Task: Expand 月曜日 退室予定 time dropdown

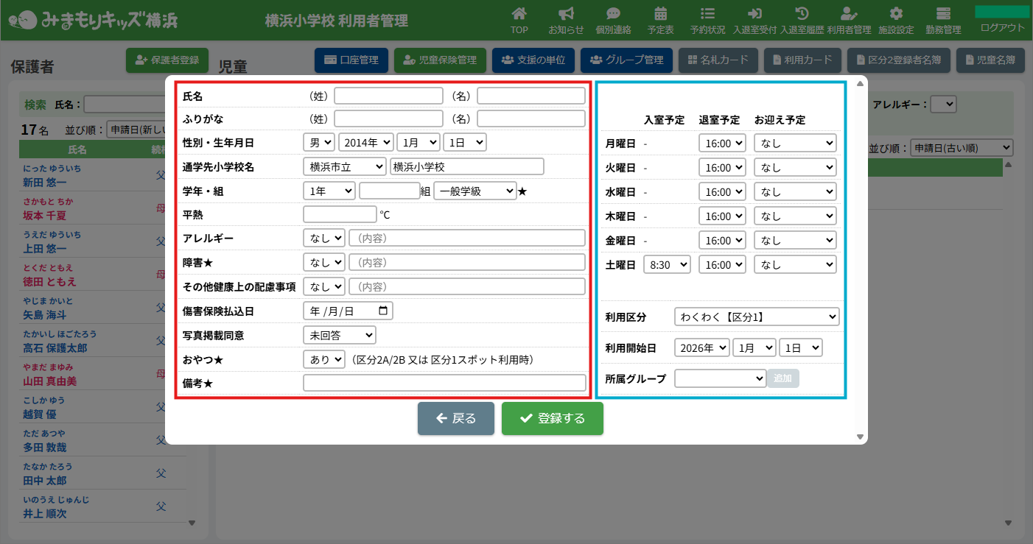Action: click(722, 144)
